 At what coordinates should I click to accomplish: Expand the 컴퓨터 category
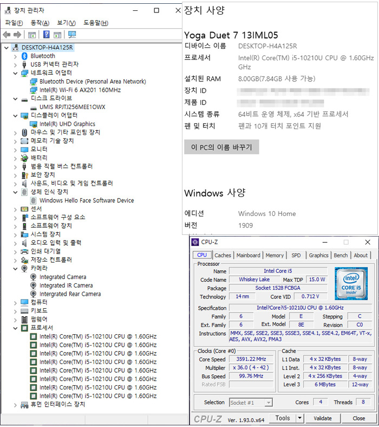coord(16,303)
